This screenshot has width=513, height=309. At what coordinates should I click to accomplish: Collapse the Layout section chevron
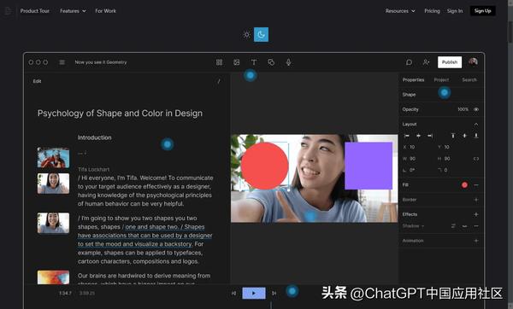coord(476,124)
